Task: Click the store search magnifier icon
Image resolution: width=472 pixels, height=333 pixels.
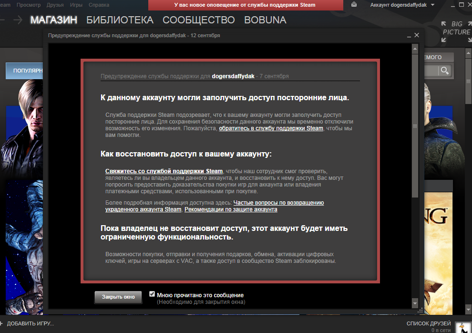Action: (445, 71)
